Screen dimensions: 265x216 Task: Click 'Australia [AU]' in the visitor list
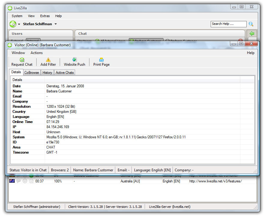[130, 181]
